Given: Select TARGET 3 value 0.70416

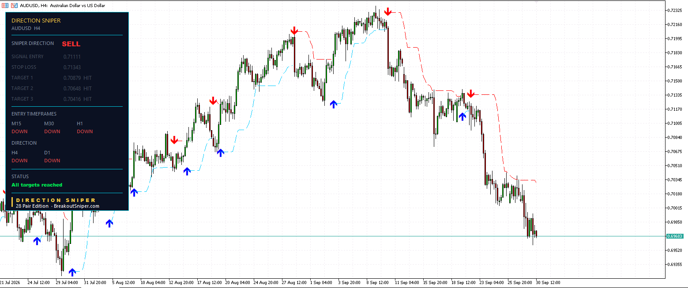Looking at the screenshot, I should (72, 99).
